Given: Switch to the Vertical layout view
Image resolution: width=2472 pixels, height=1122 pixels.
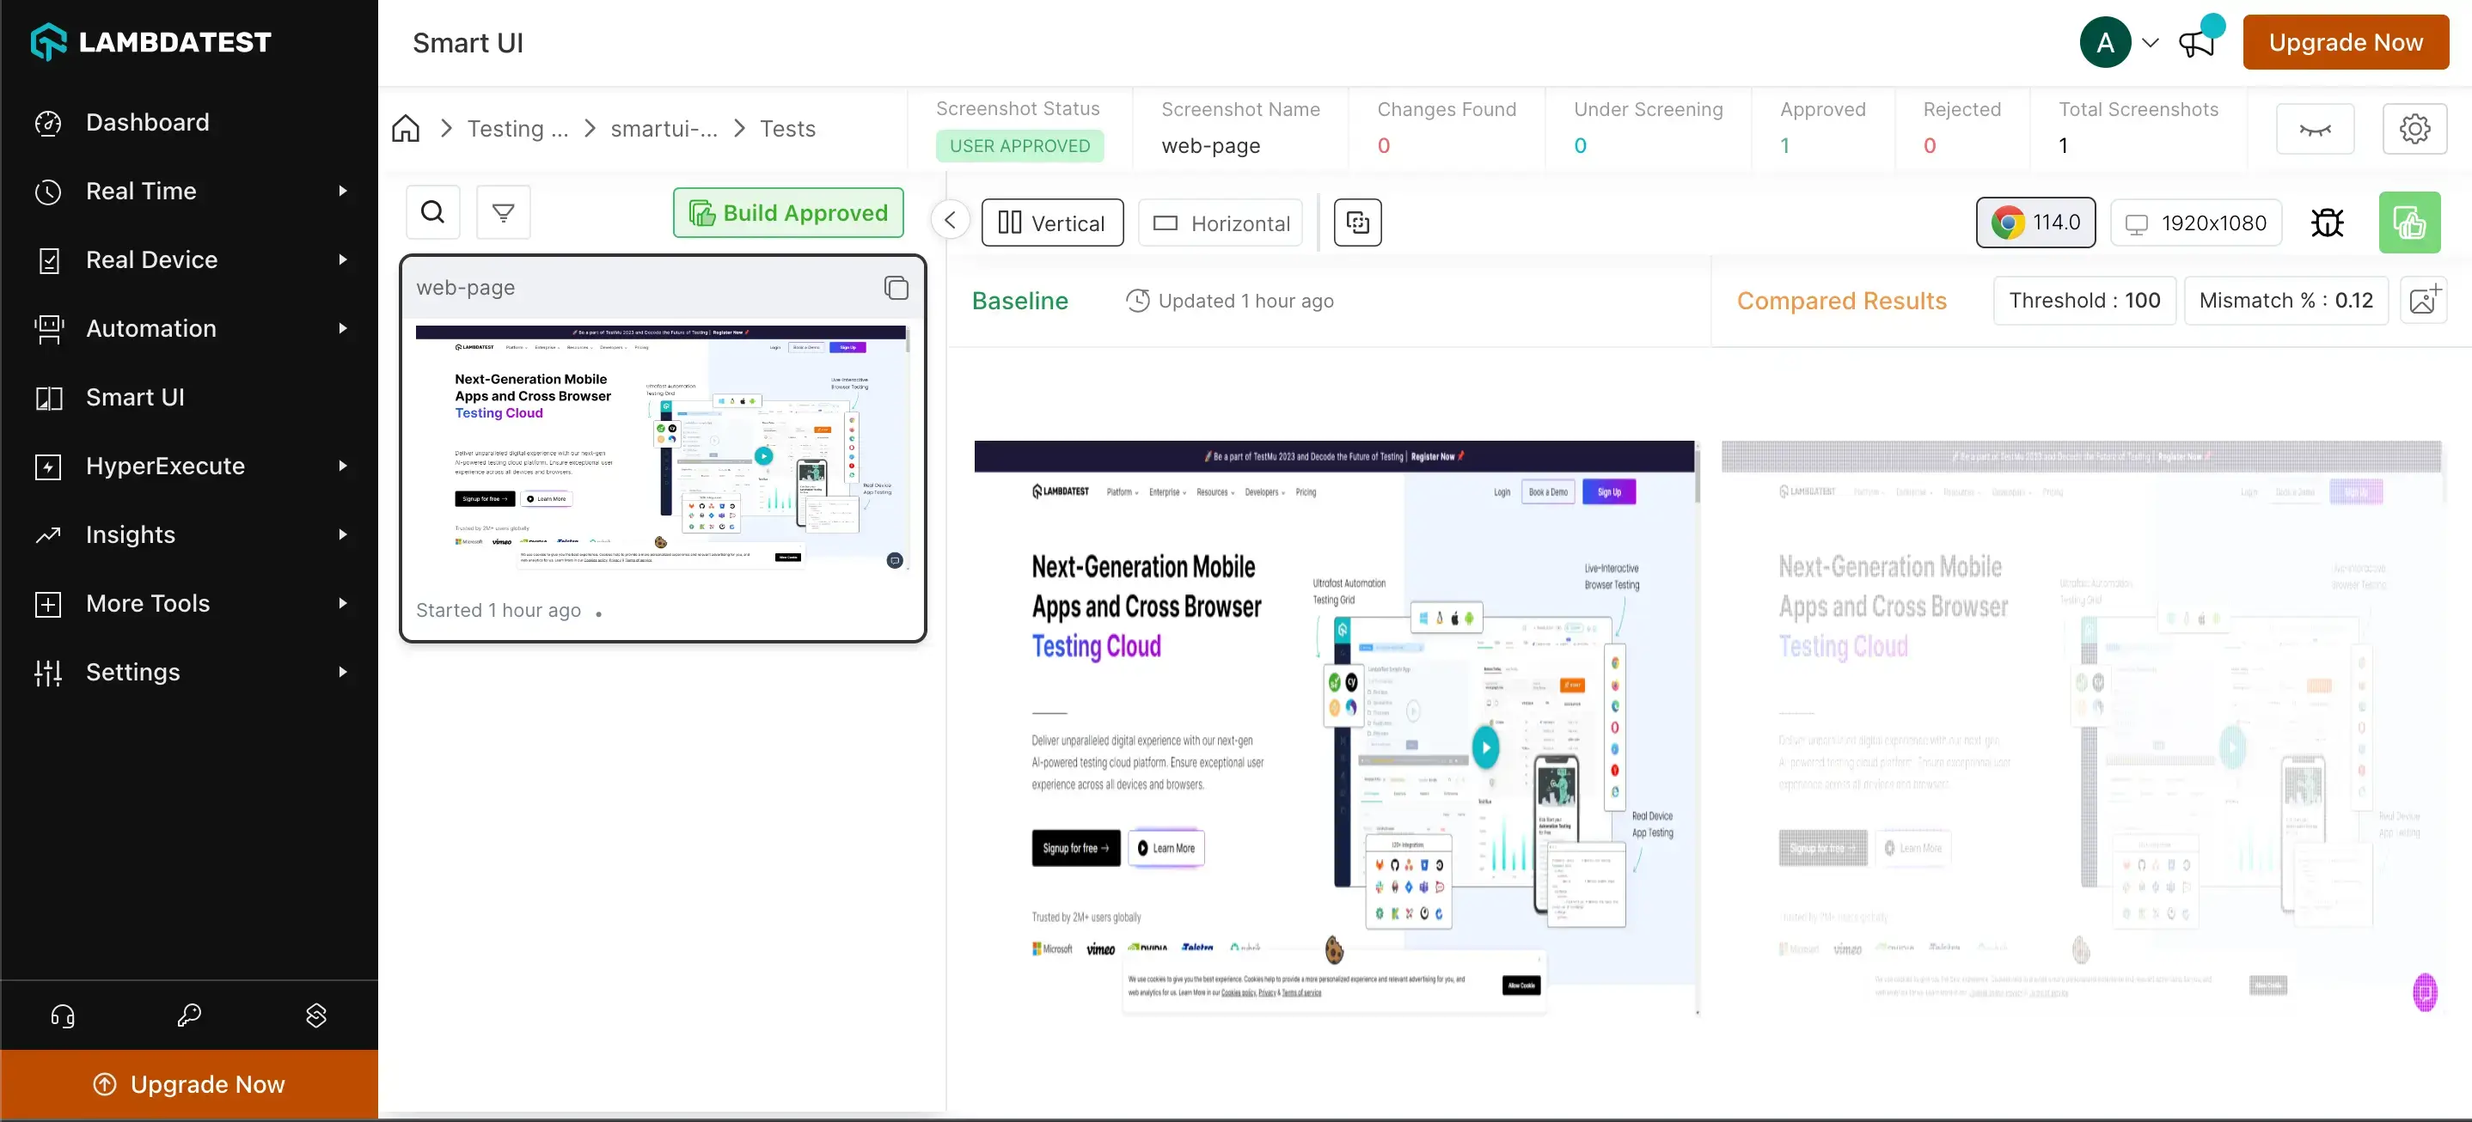Looking at the screenshot, I should pos(1052,223).
